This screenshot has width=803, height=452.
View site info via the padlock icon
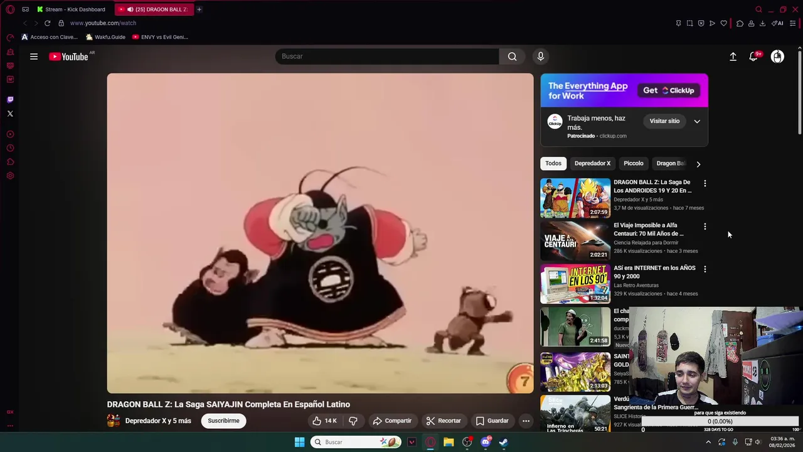tap(61, 23)
